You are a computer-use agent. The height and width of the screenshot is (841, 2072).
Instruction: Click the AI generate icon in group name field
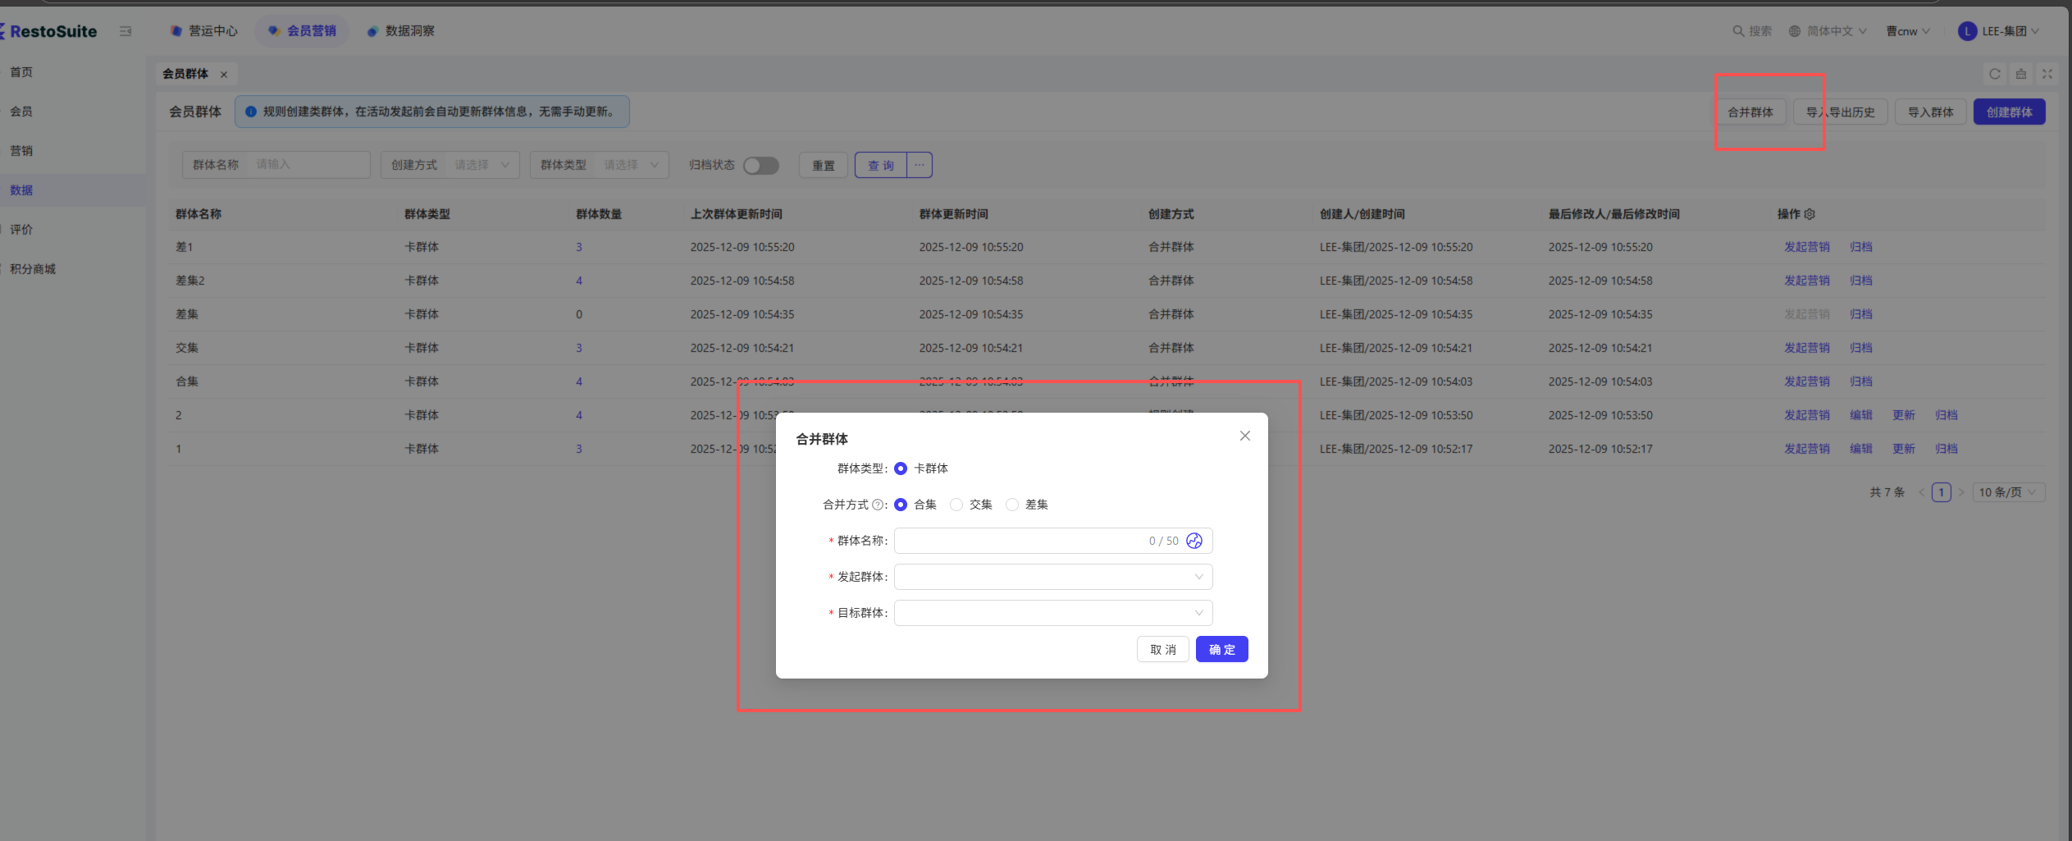pyautogui.click(x=1194, y=541)
